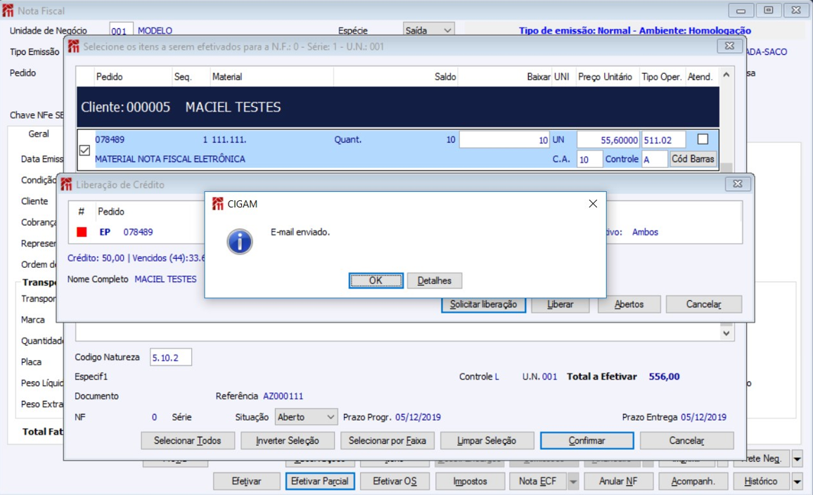Image resolution: width=813 pixels, height=495 pixels.
Task: Click the Baixar quantity field showing 10
Action: pos(504,140)
